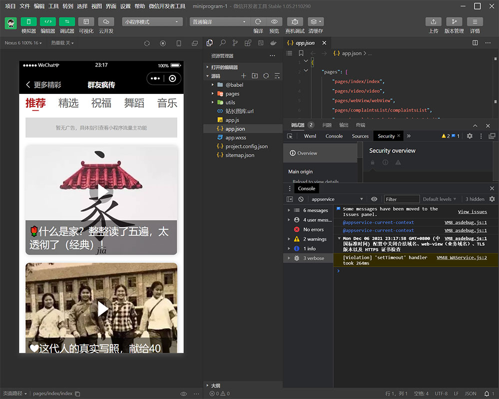Open the search icon in editor sidebar
This screenshot has height=399, width=499.
click(x=222, y=43)
